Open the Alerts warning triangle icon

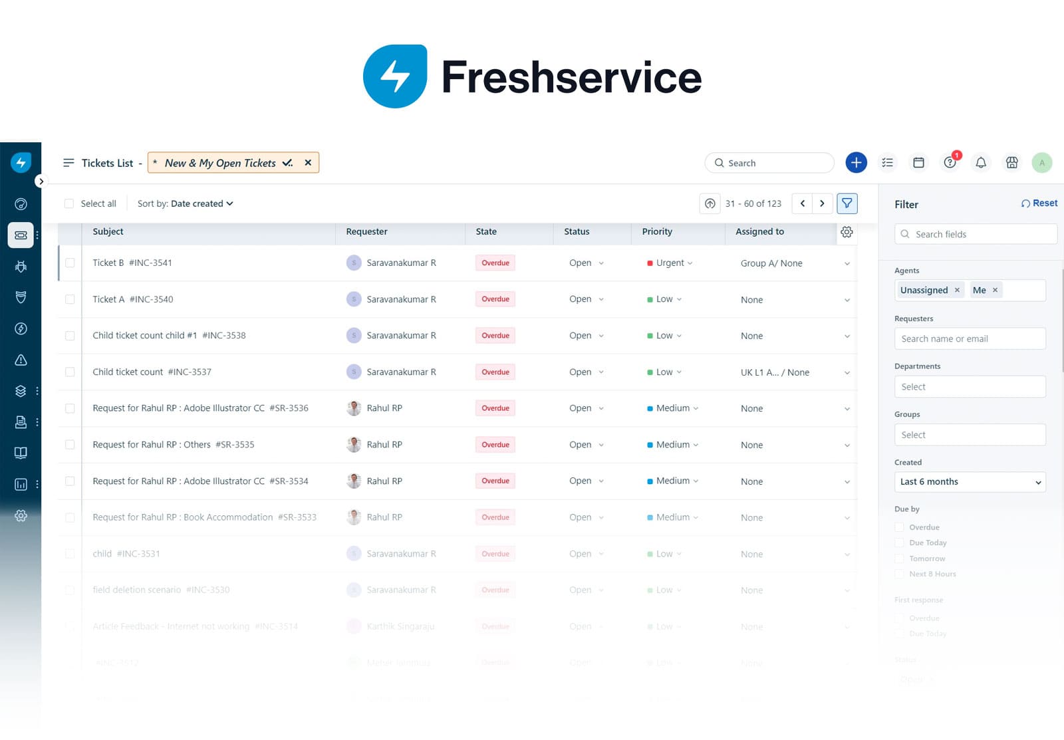[21, 360]
